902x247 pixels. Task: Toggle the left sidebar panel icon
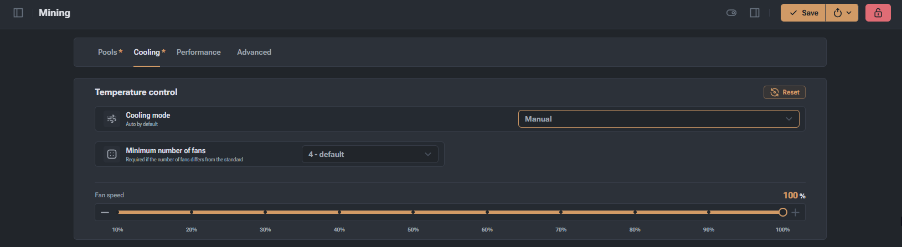[18, 13]
